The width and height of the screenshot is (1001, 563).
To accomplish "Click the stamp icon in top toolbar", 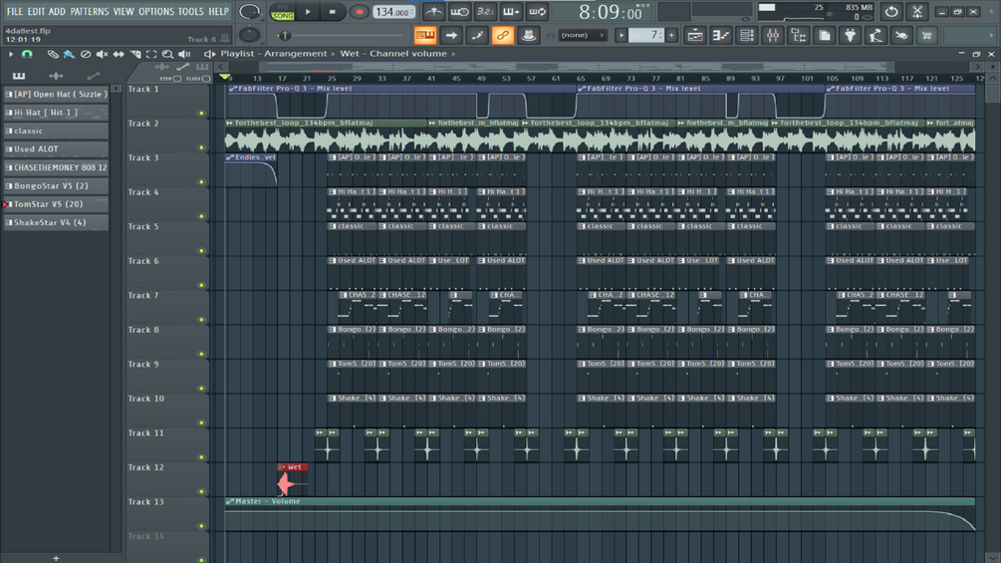I will (528, 36).
